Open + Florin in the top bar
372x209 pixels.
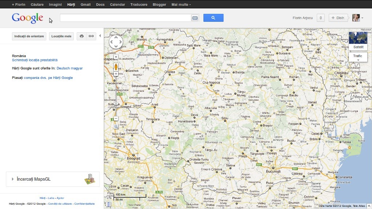point(19,4)
